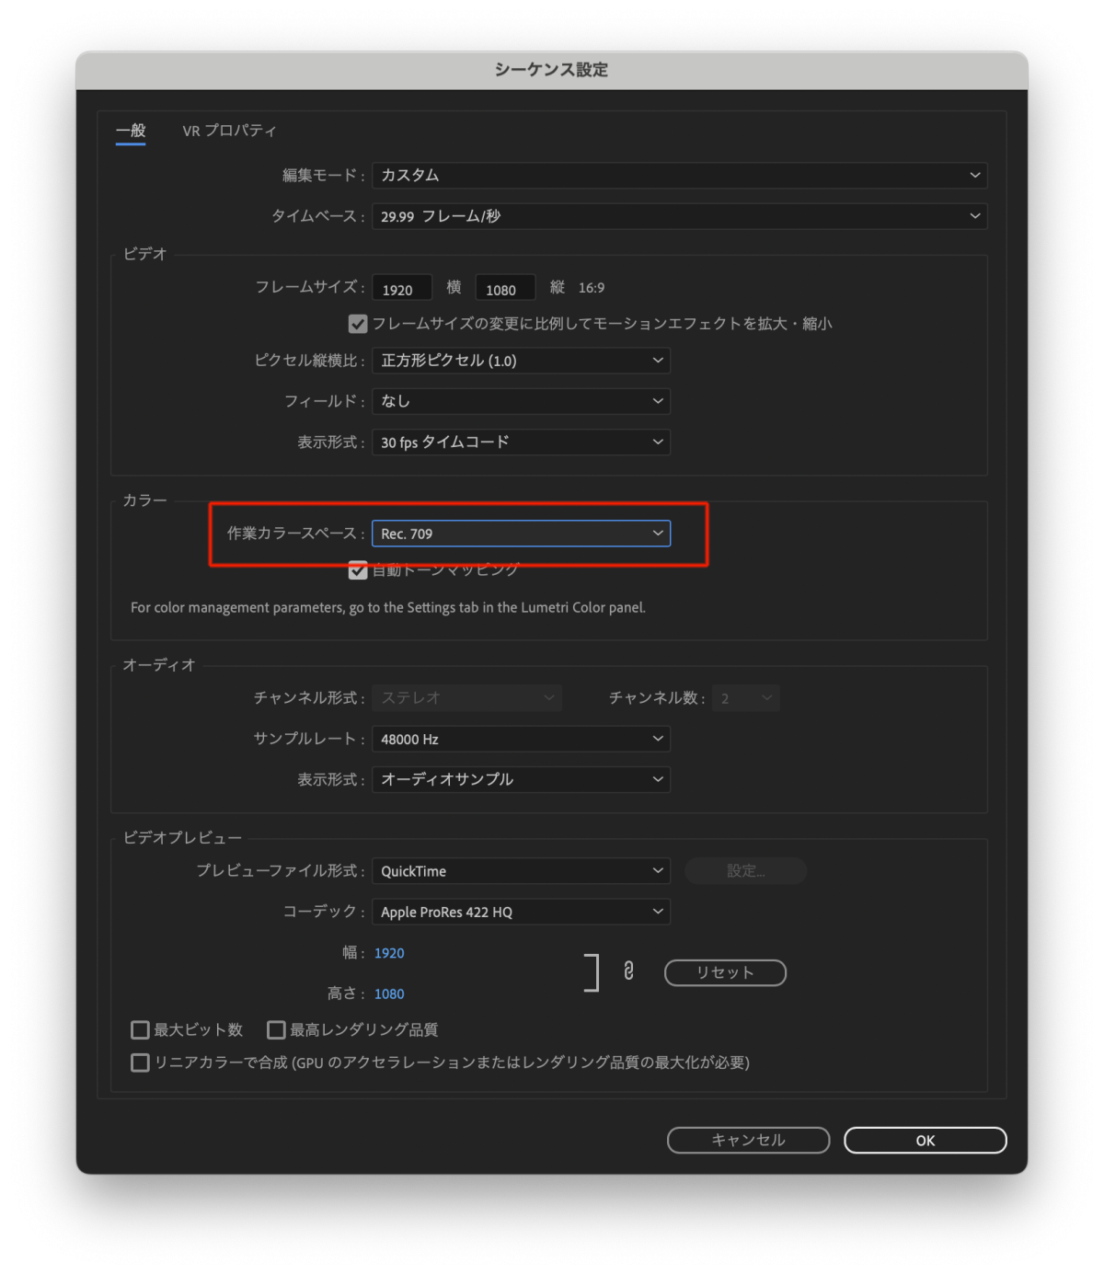This screenshot has height=1275, width=1104.
Task: Enable the 最高レンダリング品質 checkbox
Action: 276,1029
